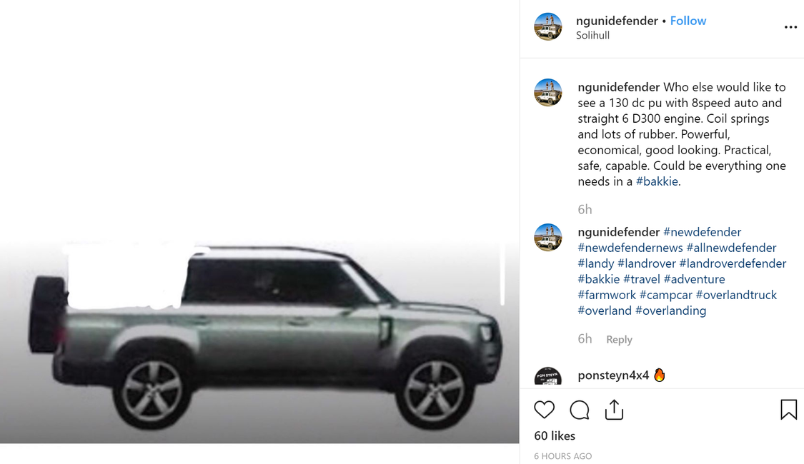Click the caption author's avatar
Image resolution: width=804 pixels, height=464 pixels.
[x=548, y=93]
